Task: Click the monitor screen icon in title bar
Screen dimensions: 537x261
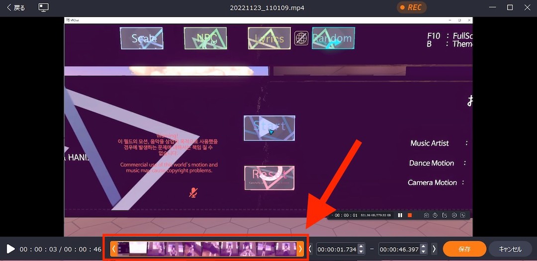Action: [44, 7]
